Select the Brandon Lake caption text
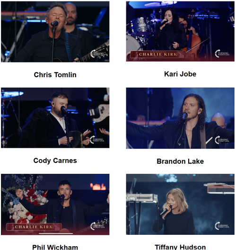This screenshot has width=236, height=250. (180, 161)
